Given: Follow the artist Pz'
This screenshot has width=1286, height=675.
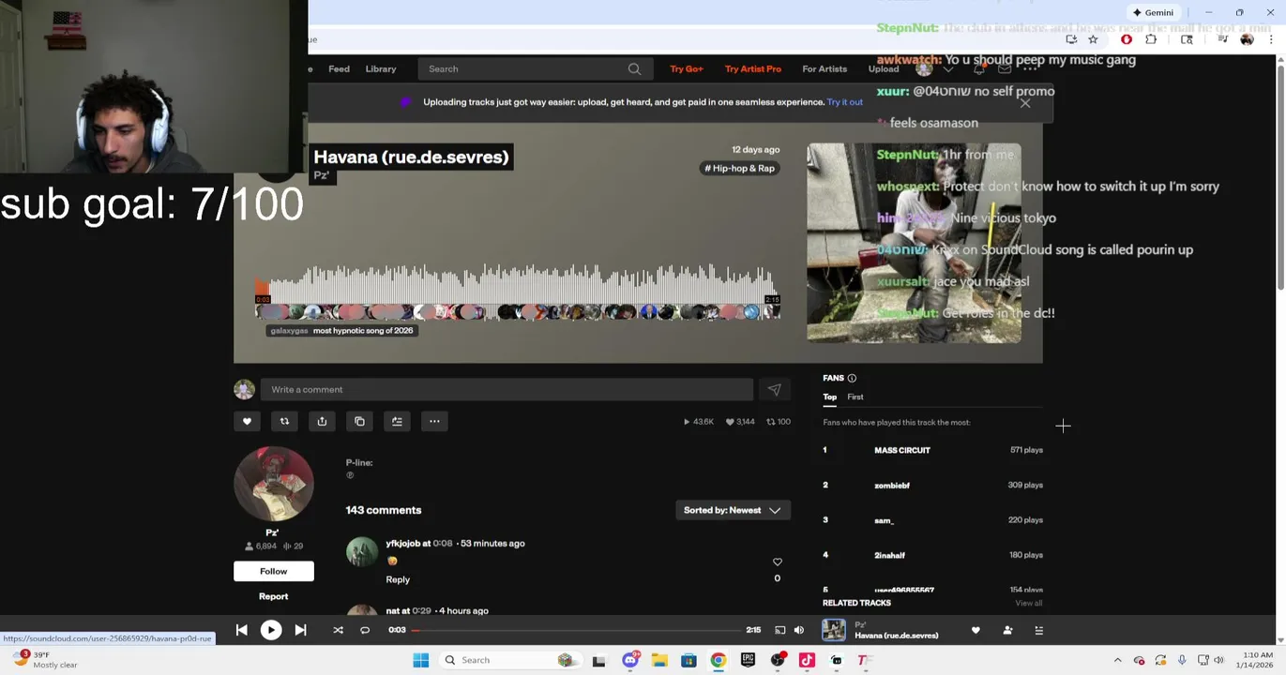Looking at the screenshot, I should tap(273, 571).
